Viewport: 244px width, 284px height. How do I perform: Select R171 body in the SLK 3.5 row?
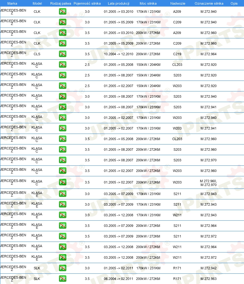177,279
